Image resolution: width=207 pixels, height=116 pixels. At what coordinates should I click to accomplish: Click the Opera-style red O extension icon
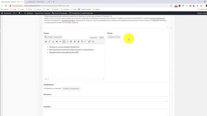pos(190,6)
